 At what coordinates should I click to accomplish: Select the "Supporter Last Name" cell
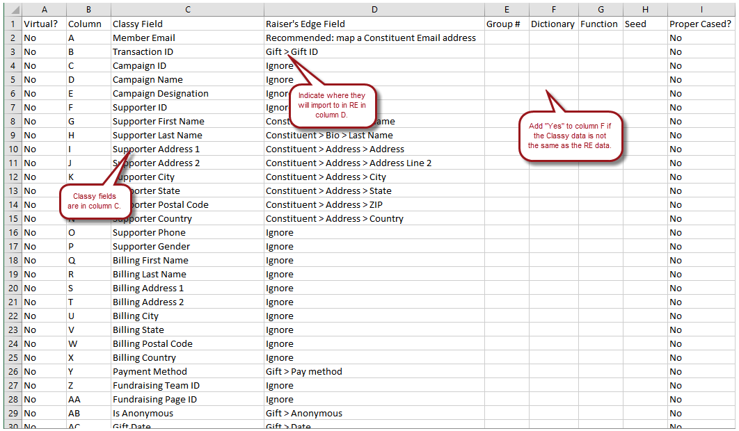pos(188,135)
